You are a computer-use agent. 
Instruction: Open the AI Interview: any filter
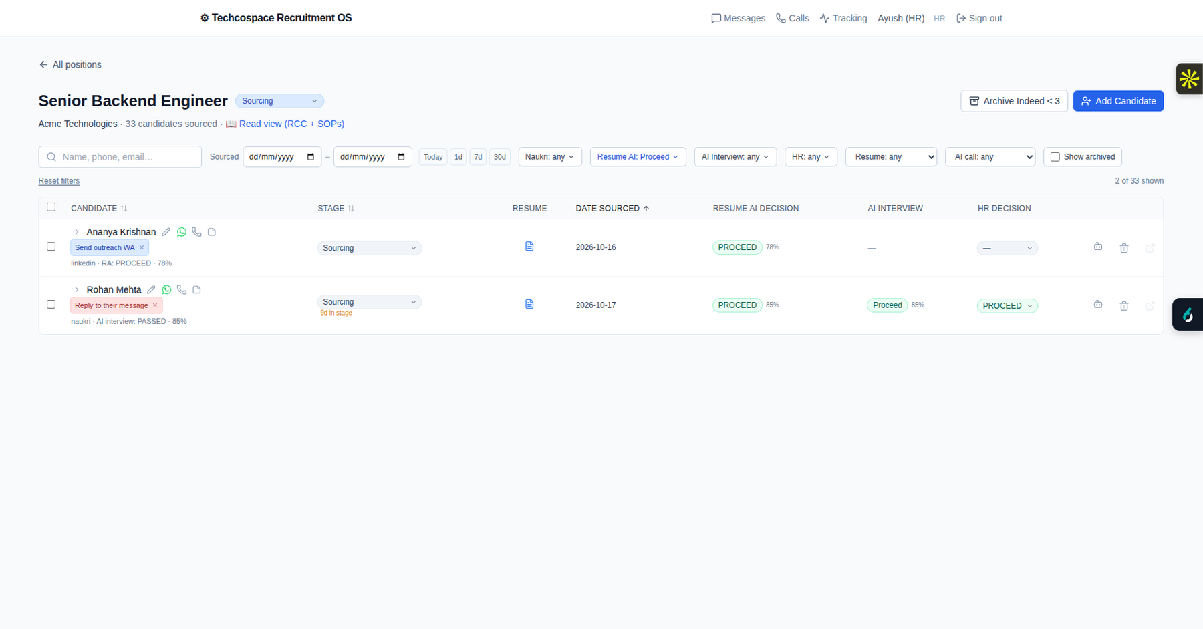click(x=735, y=157)
